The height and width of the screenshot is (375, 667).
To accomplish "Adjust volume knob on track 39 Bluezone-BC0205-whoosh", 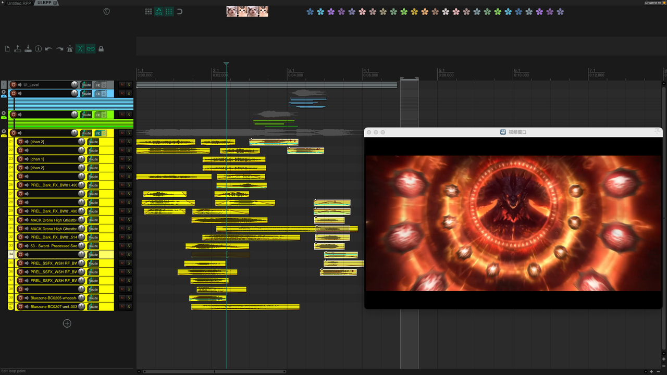I will (x=81, y=298).
